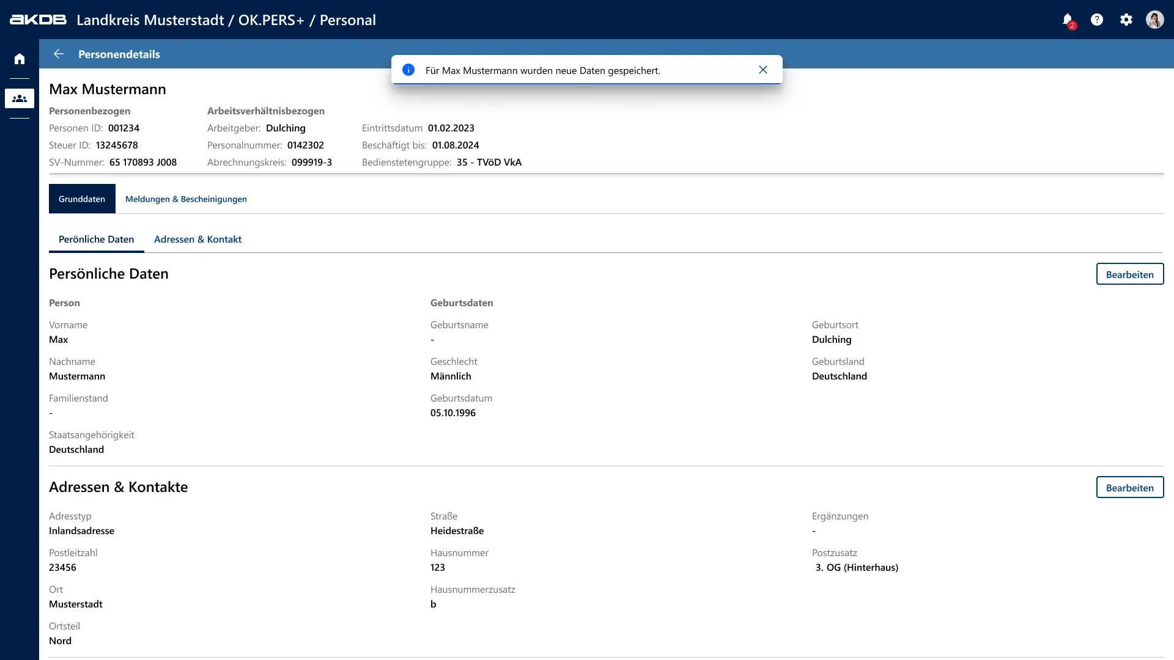Image resolution: width=1174 pixels, height=660 pixels.
Task: Open the people group sidebar icon
Action: [x=20, y=98]
